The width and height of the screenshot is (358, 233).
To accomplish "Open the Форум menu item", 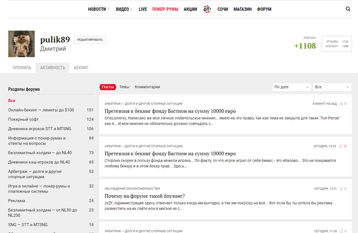I will pos(264,9).
